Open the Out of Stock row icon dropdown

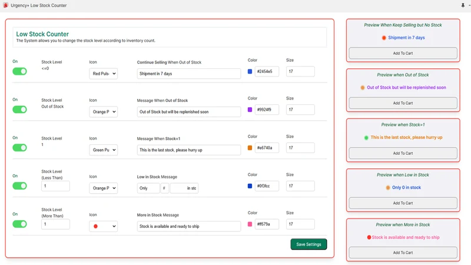[104, 112]
